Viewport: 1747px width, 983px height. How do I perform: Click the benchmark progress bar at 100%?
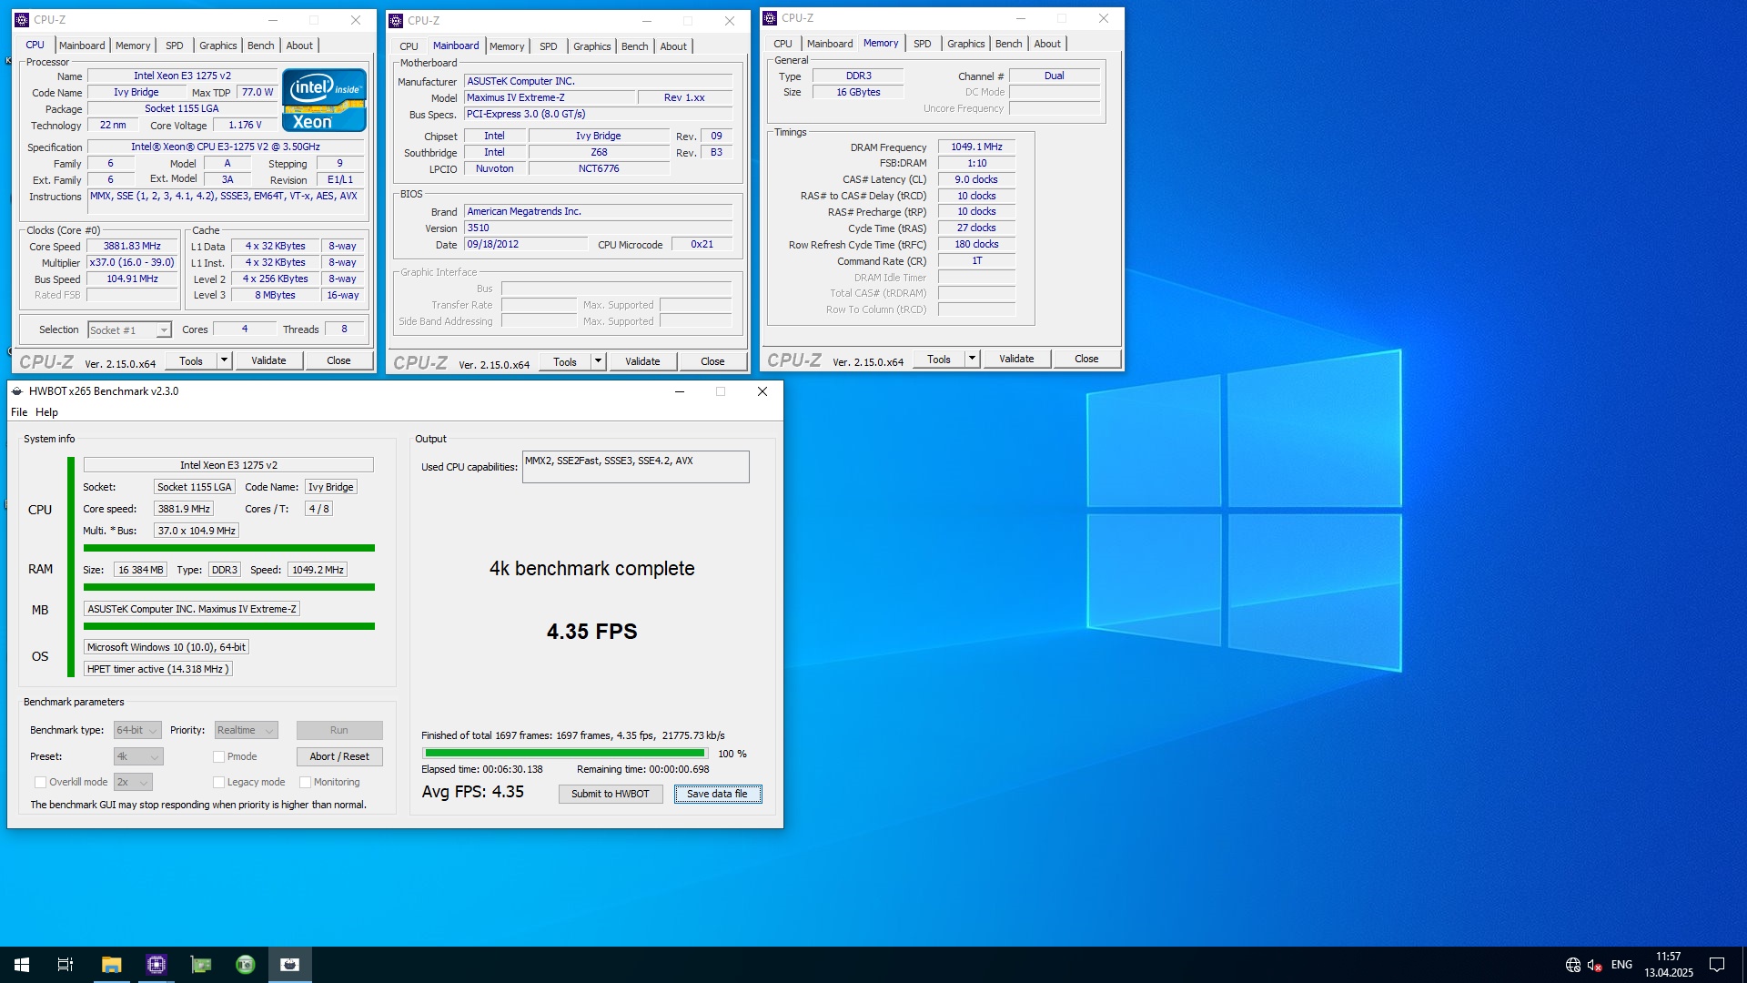click(x=565, y=754)
